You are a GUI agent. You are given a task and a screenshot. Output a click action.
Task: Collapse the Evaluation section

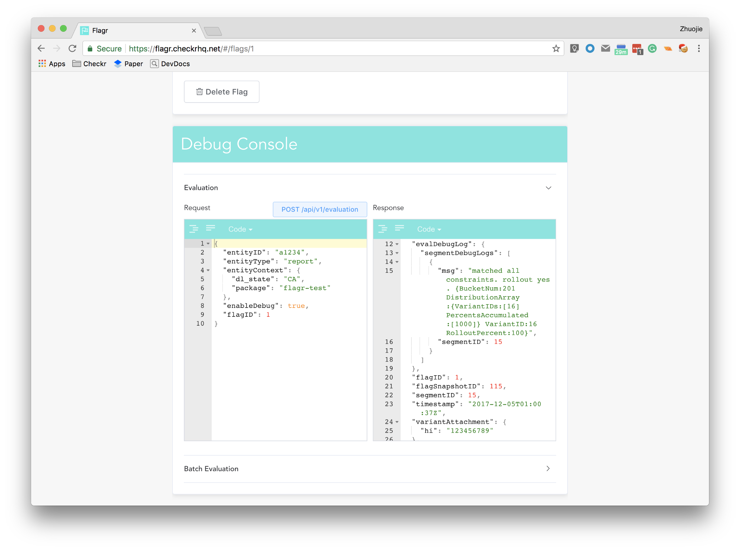pyautogui.click(x=548, y=188)
